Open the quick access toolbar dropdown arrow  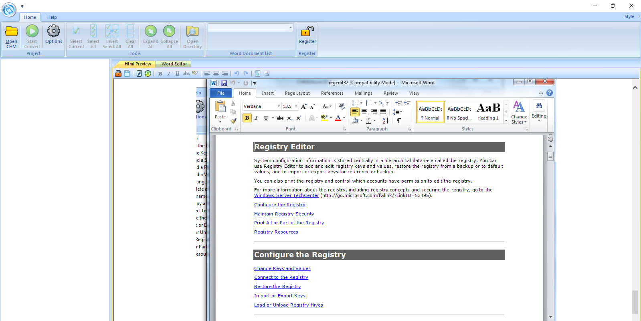point(22,6)
